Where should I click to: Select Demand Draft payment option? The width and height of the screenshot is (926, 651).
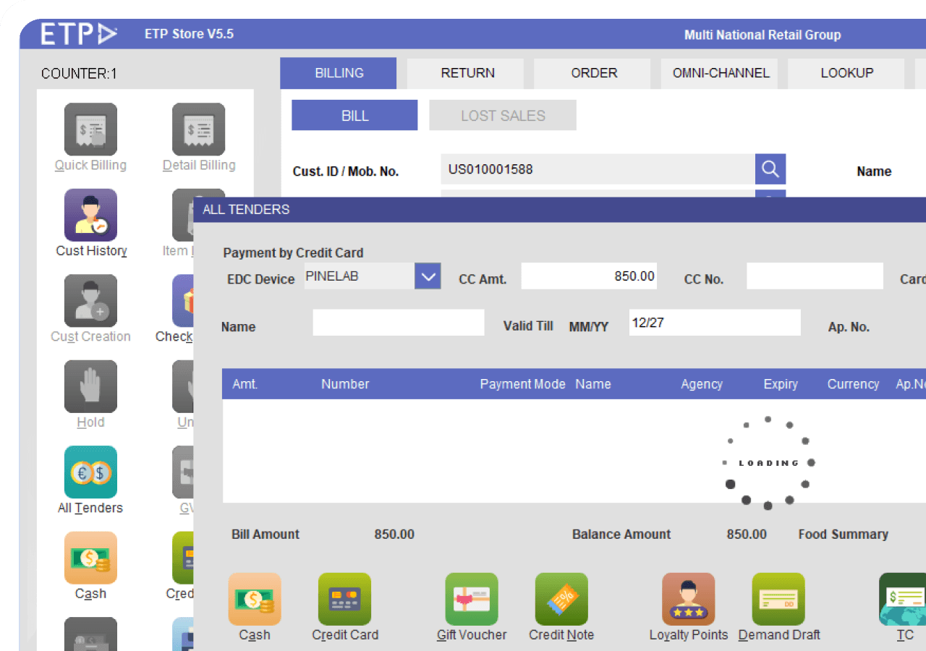click(778, 600)
